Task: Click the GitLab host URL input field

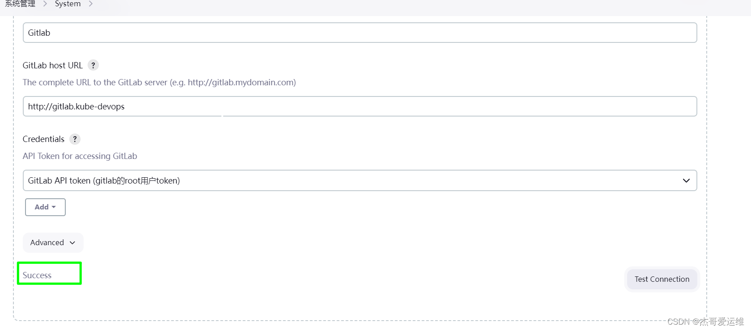Action: point(360,106)
